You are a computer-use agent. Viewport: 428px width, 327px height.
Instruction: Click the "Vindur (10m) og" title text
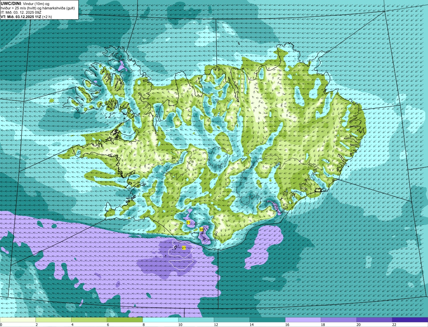click(x=35, y=3)
